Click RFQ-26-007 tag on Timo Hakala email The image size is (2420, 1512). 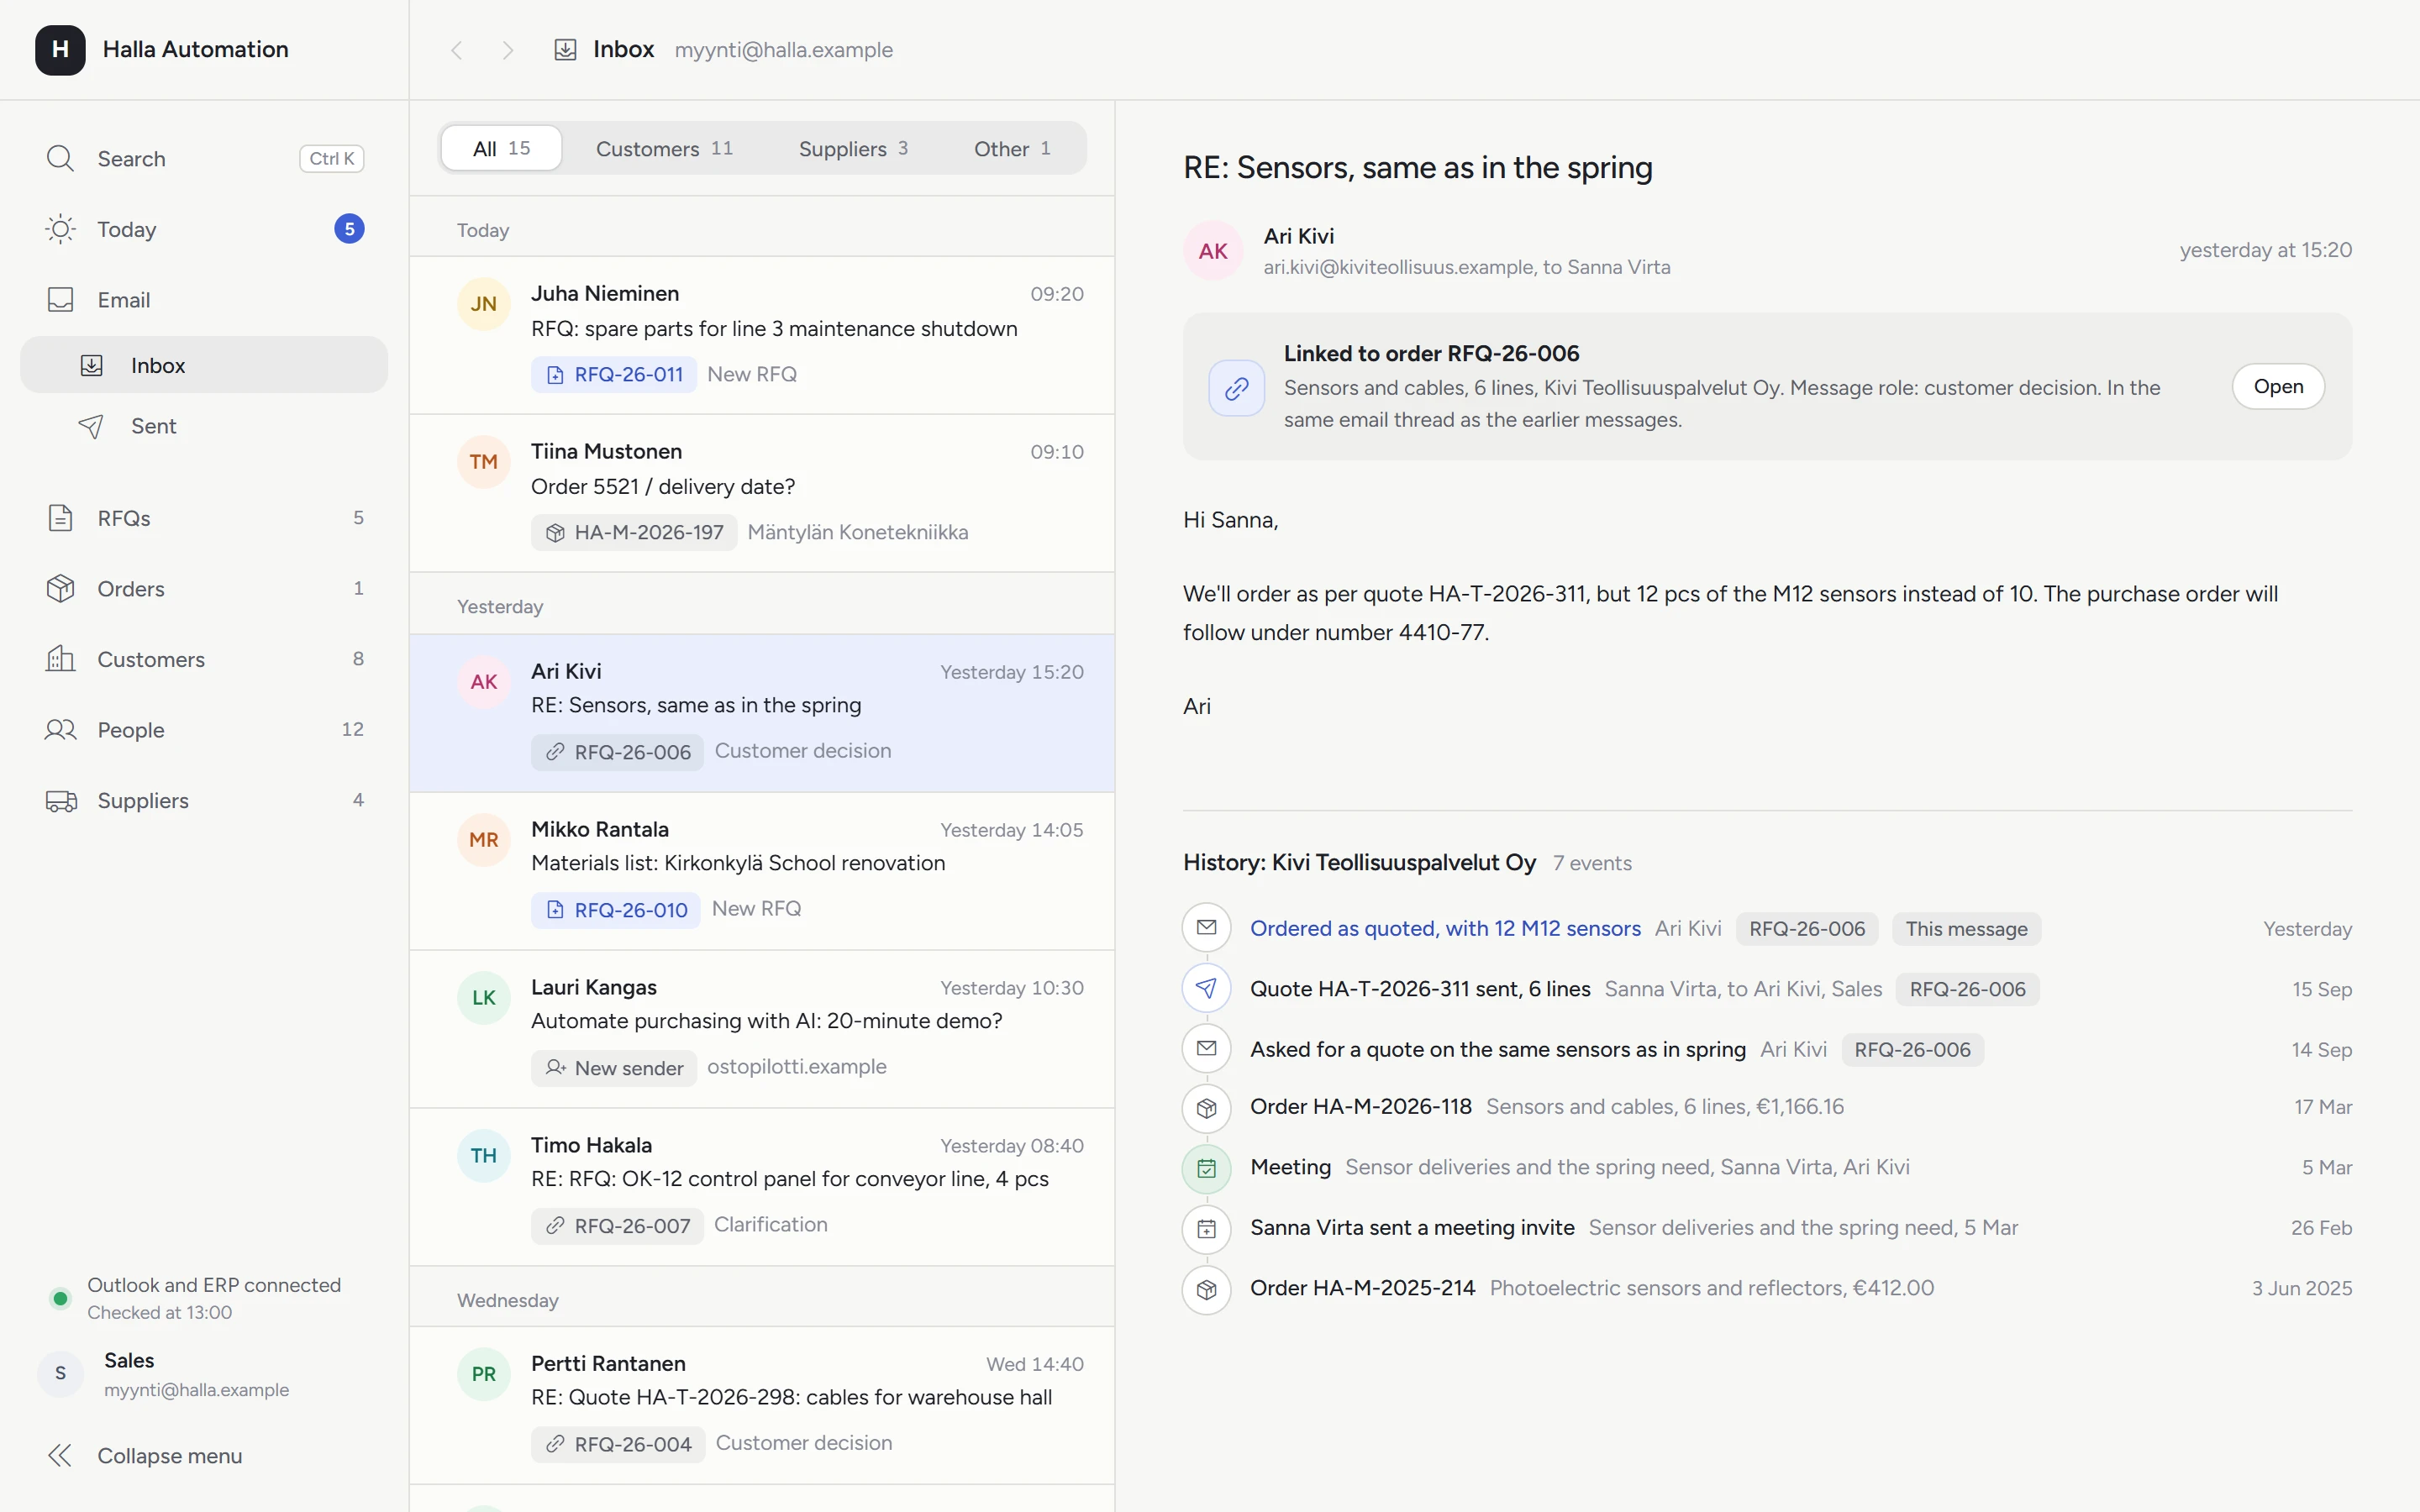pos(617,1226)
